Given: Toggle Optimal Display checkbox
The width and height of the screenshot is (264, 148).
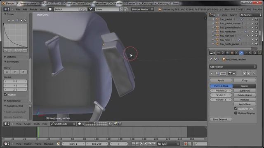Looking at the screenshot, I should pos(236,113).
